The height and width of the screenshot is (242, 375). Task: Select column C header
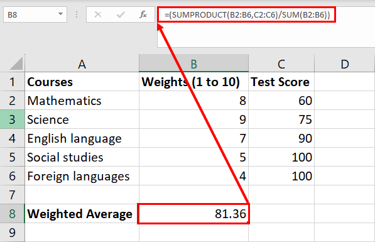[281, 64]
